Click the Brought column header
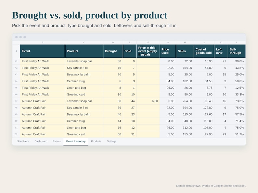258x193 pixels. tap(113, 51)
